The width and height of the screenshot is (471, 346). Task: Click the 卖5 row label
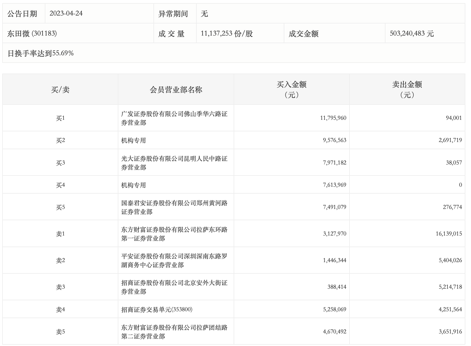pos(60,332)
